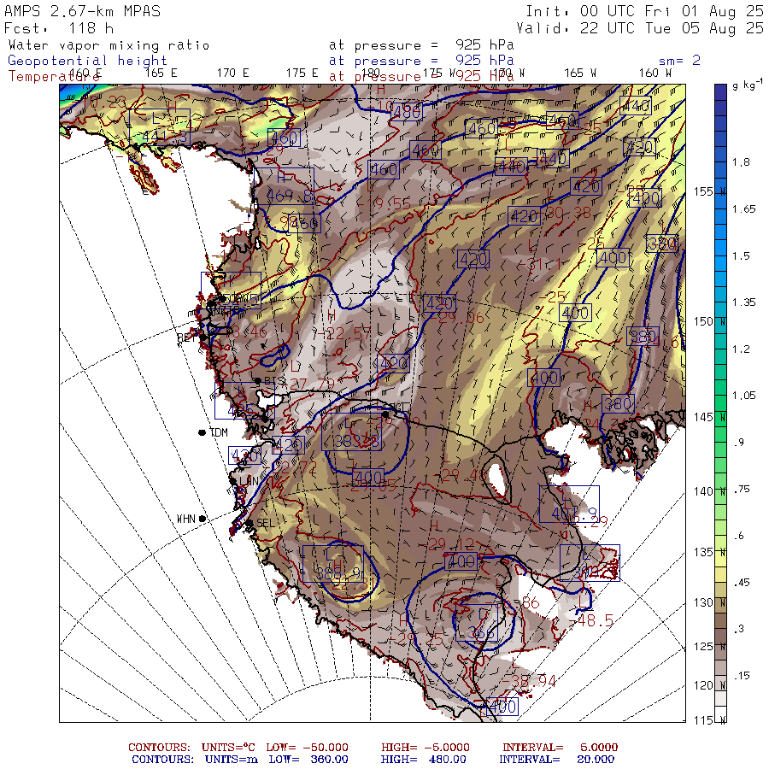Click the '165 W' longitude label at top
Viewport: 769px width, 769px height.
coord(580,73)
